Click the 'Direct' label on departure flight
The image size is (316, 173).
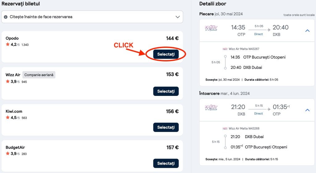tap(259, 34)
